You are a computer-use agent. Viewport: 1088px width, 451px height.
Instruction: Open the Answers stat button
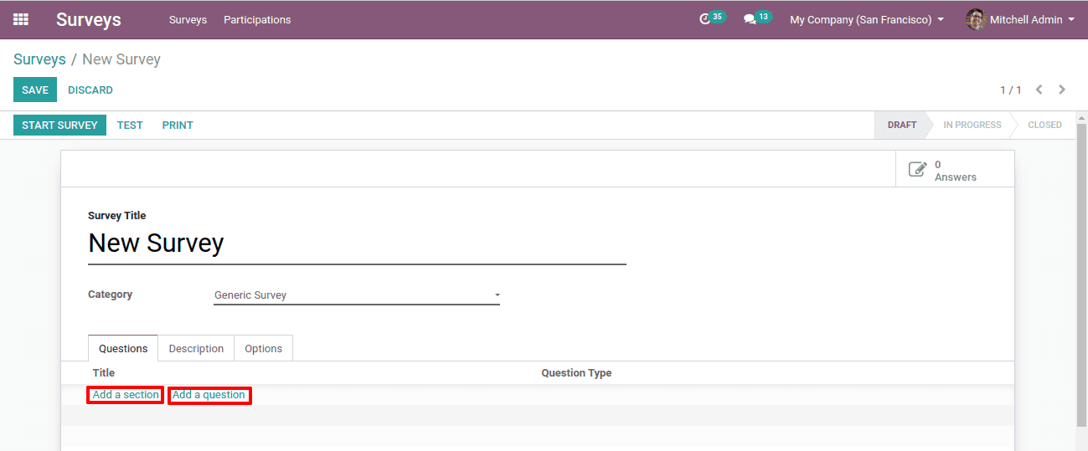pyautogui.click(x=955, y=170)
